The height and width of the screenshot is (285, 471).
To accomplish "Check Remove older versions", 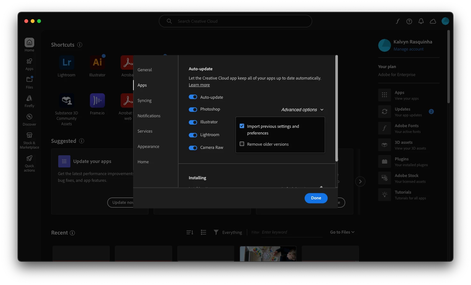I will click(242, 144).
